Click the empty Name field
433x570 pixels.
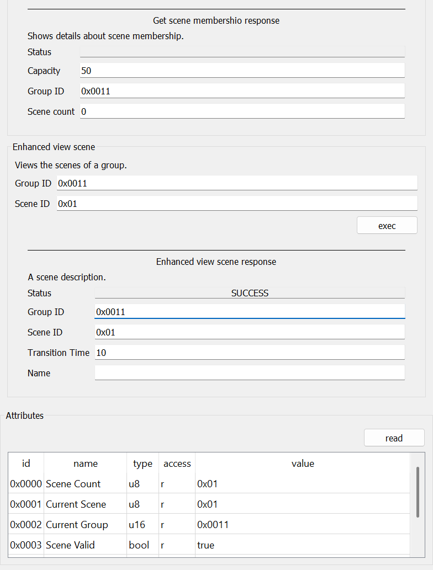coord(250,372)
